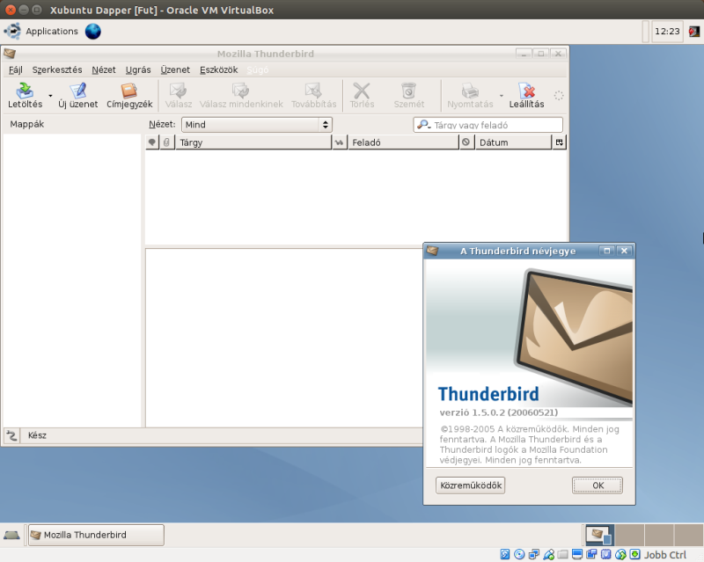Viewport: 704px width, 562px height.
Task: Click the VirtualBox optical disk status icon
Action: coord(519,554)
